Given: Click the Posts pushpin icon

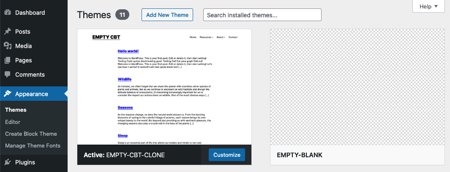Looking at the screenshot, I should click(8, 32).
